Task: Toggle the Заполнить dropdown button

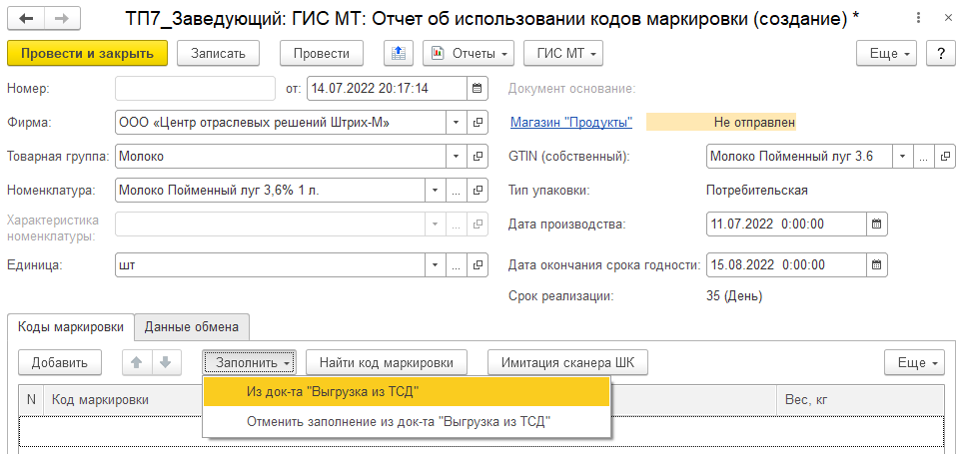Action: [x=250, y=363]
